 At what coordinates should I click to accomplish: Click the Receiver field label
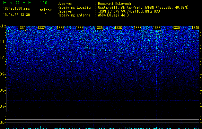click(x=65, y=11)
